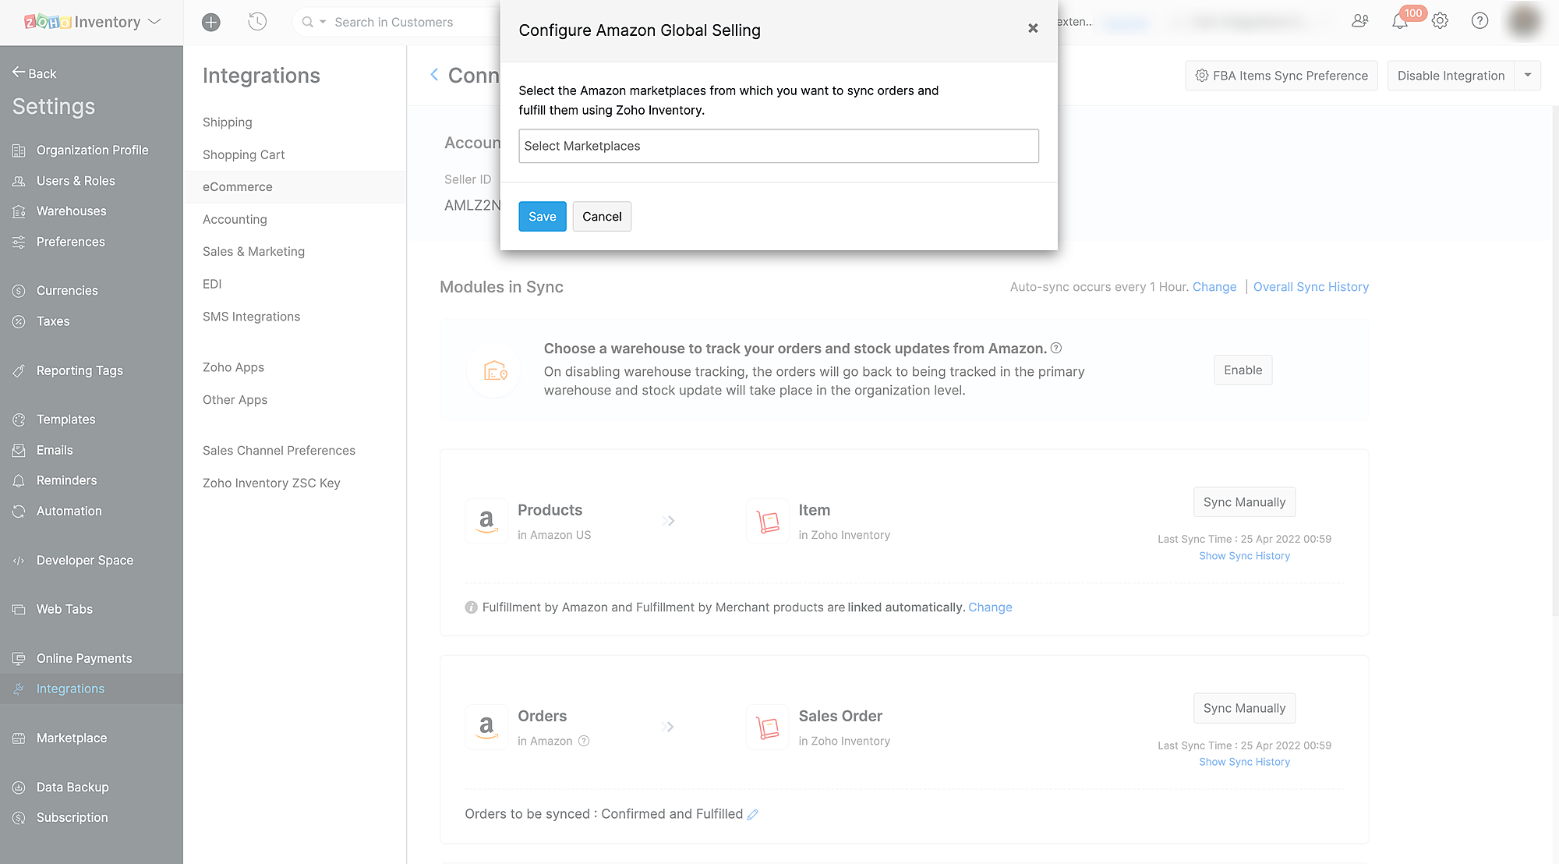Click the pencil icon beside Confirmed and Fulfilled
Screen dimensions: 1559x864
pos(753,814)
